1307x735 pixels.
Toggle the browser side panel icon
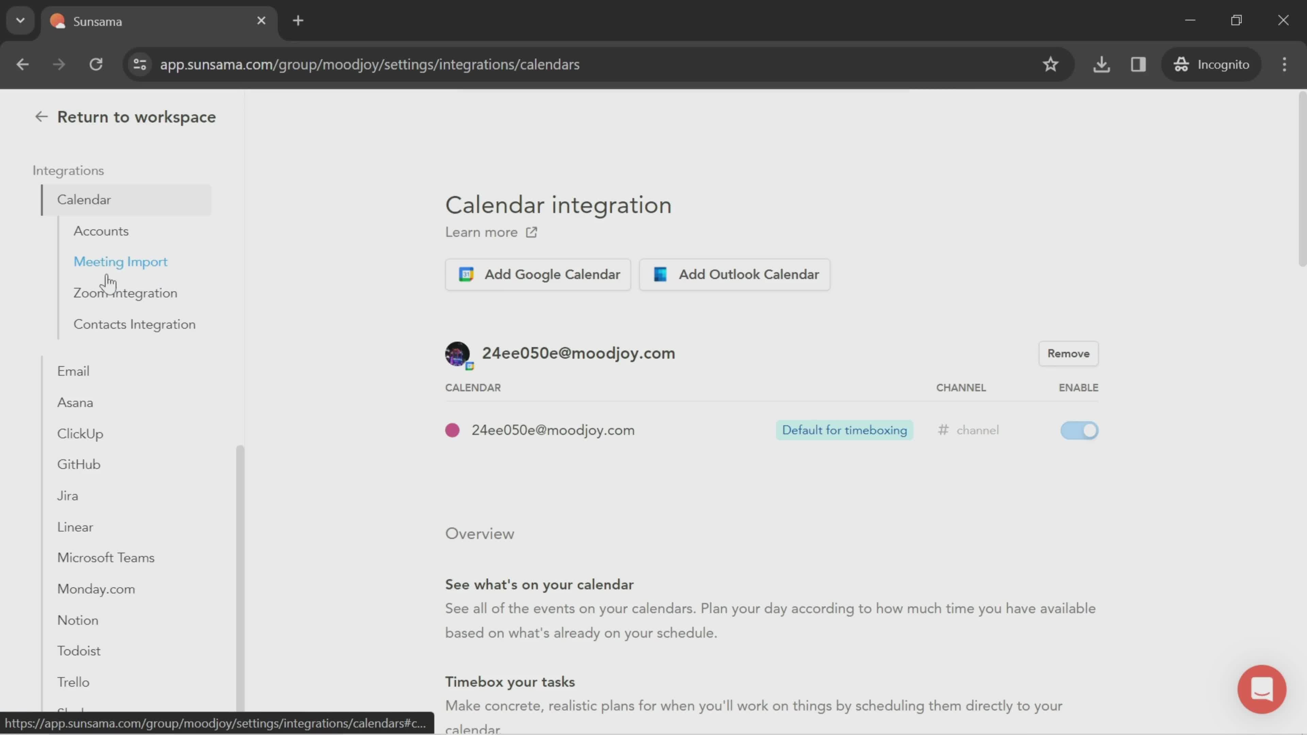coord(1138,64)
